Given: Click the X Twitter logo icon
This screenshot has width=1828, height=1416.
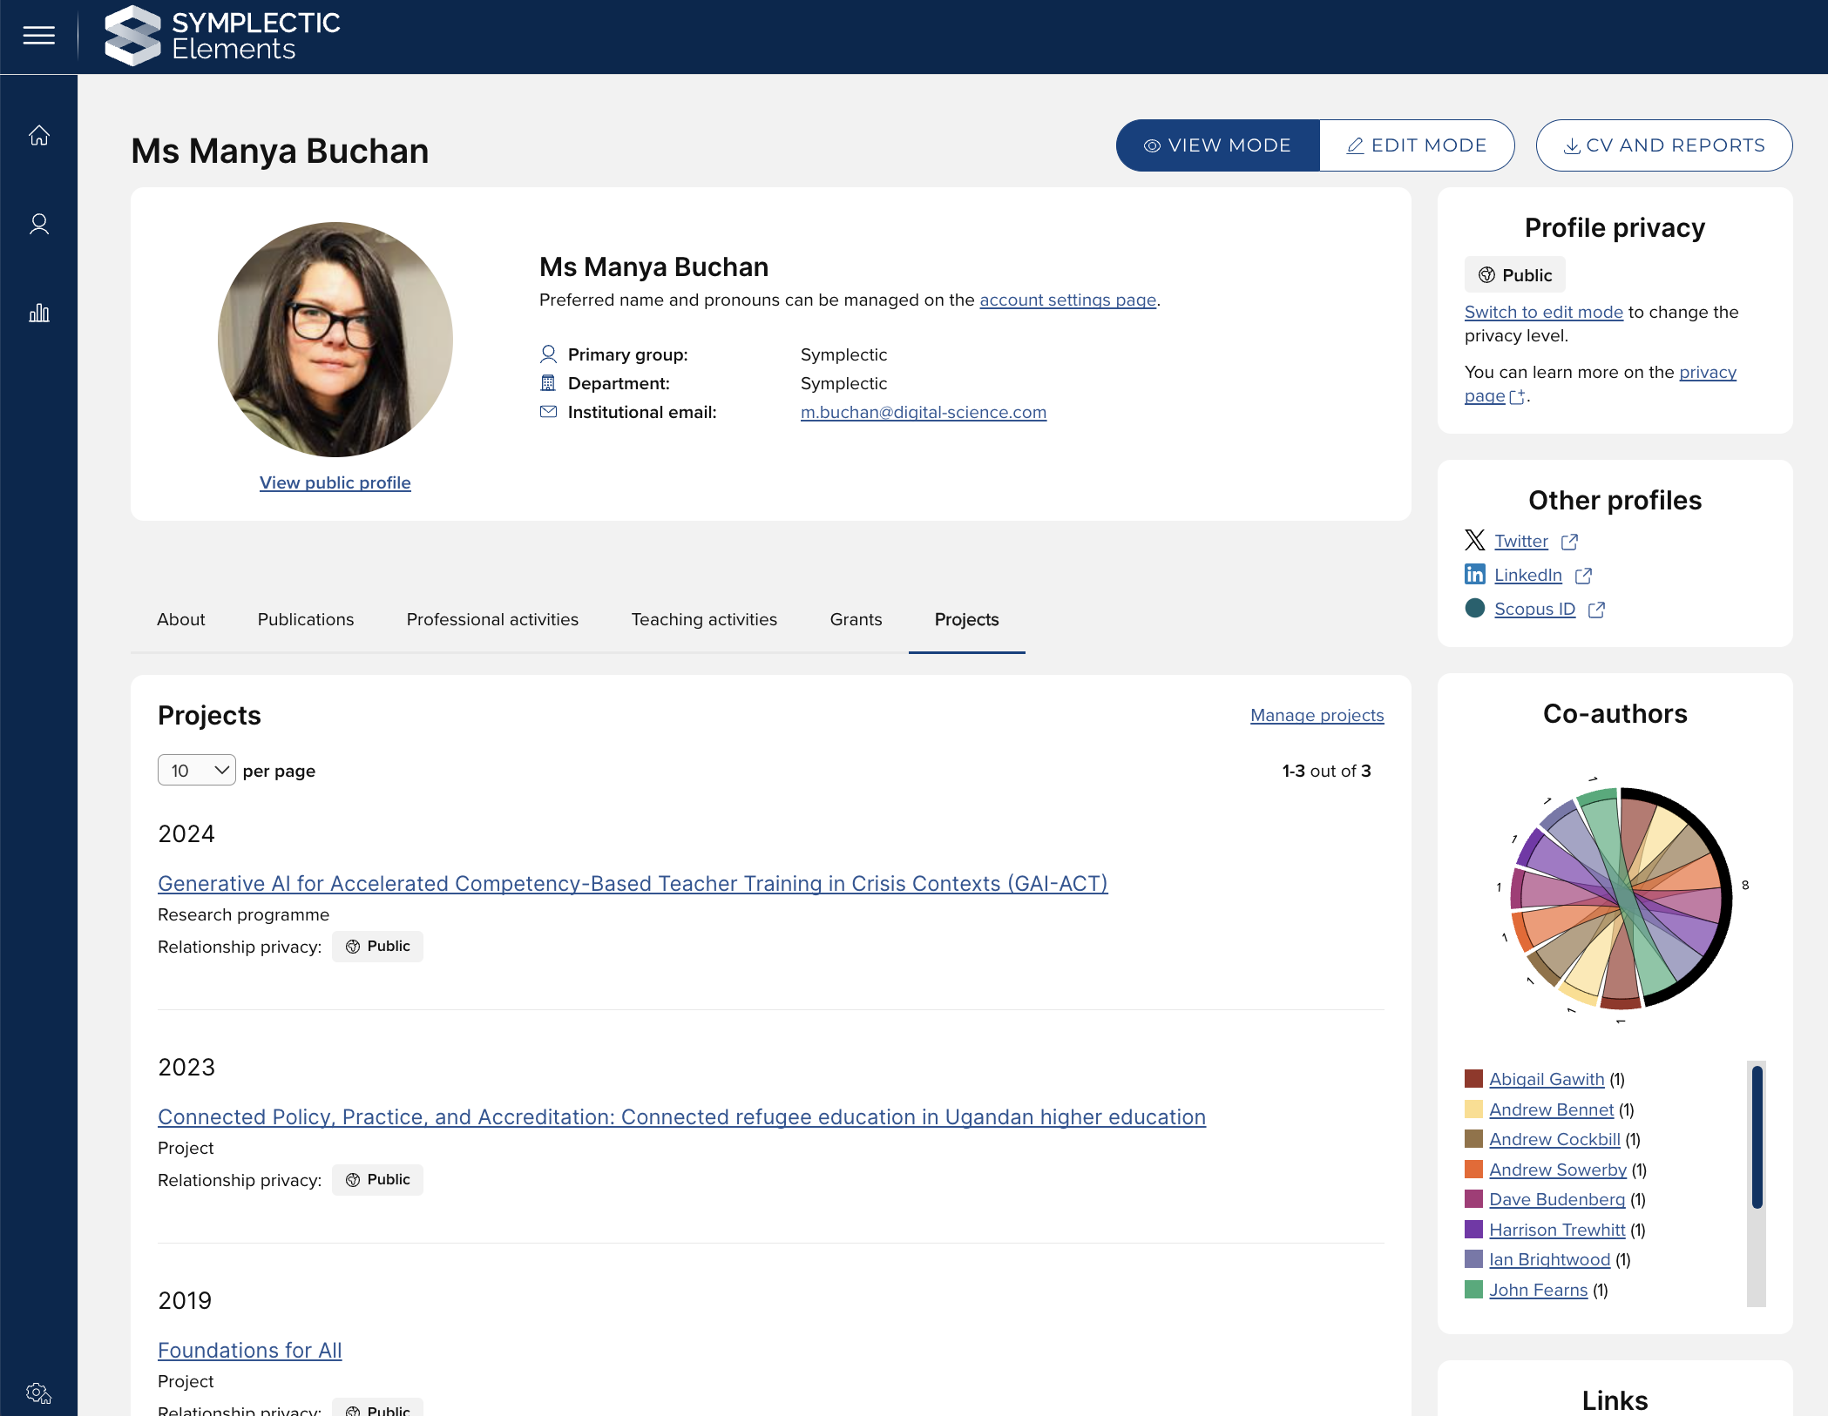Looking at the screenshot, I should (1474, 541).
